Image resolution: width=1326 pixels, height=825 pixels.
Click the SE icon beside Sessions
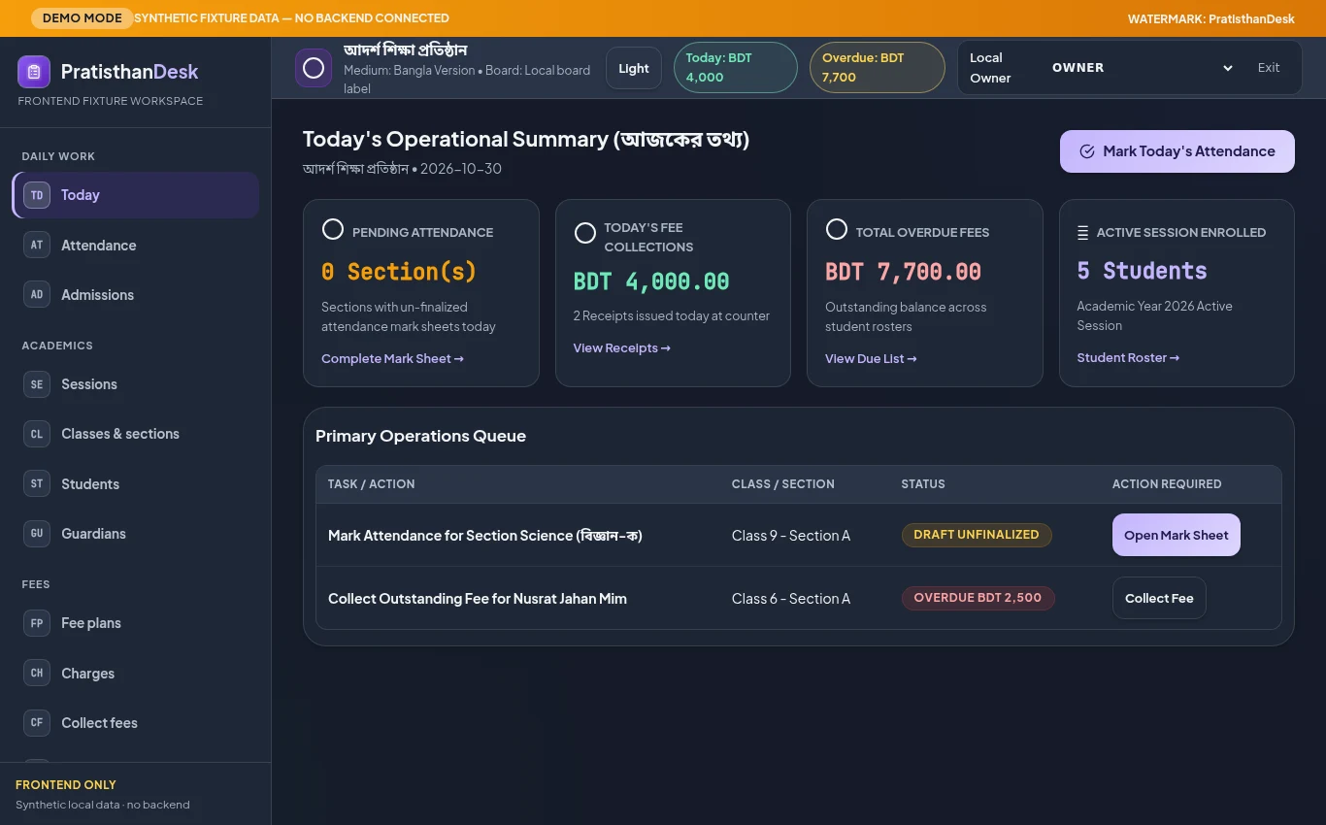click(x=37, y=384)
